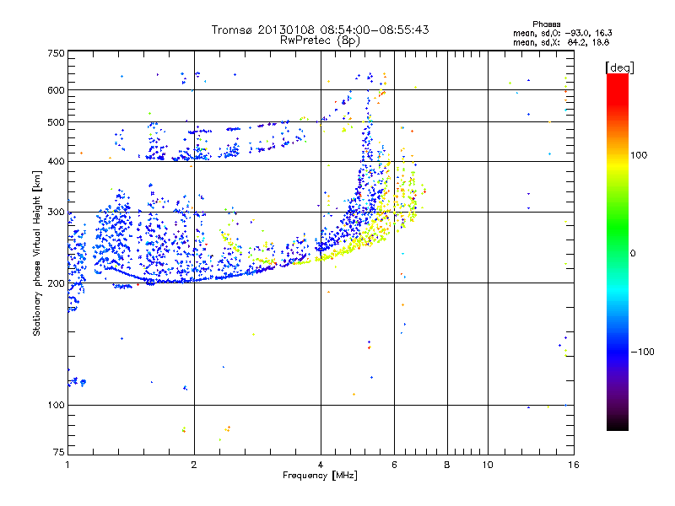This screenshot has width=675, height=506.
Task: Click the 'mean, sd,O: -93.0, 16.3' line
Action: [x=562, y=33]
